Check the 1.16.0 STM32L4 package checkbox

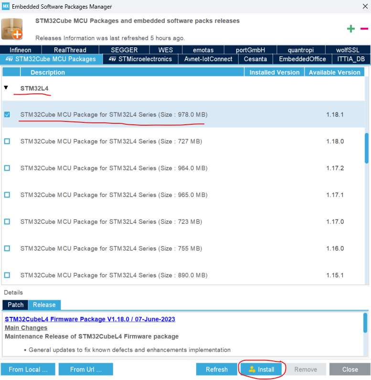point(7,249)
